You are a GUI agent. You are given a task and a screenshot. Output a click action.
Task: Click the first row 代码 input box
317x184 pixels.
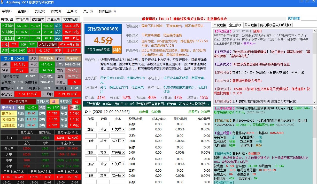click(x=90, y=124)
